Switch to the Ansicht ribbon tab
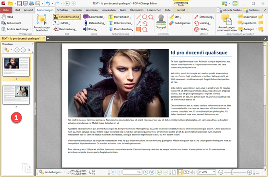This screenshot has height=177, width=268. pos(29,10)
